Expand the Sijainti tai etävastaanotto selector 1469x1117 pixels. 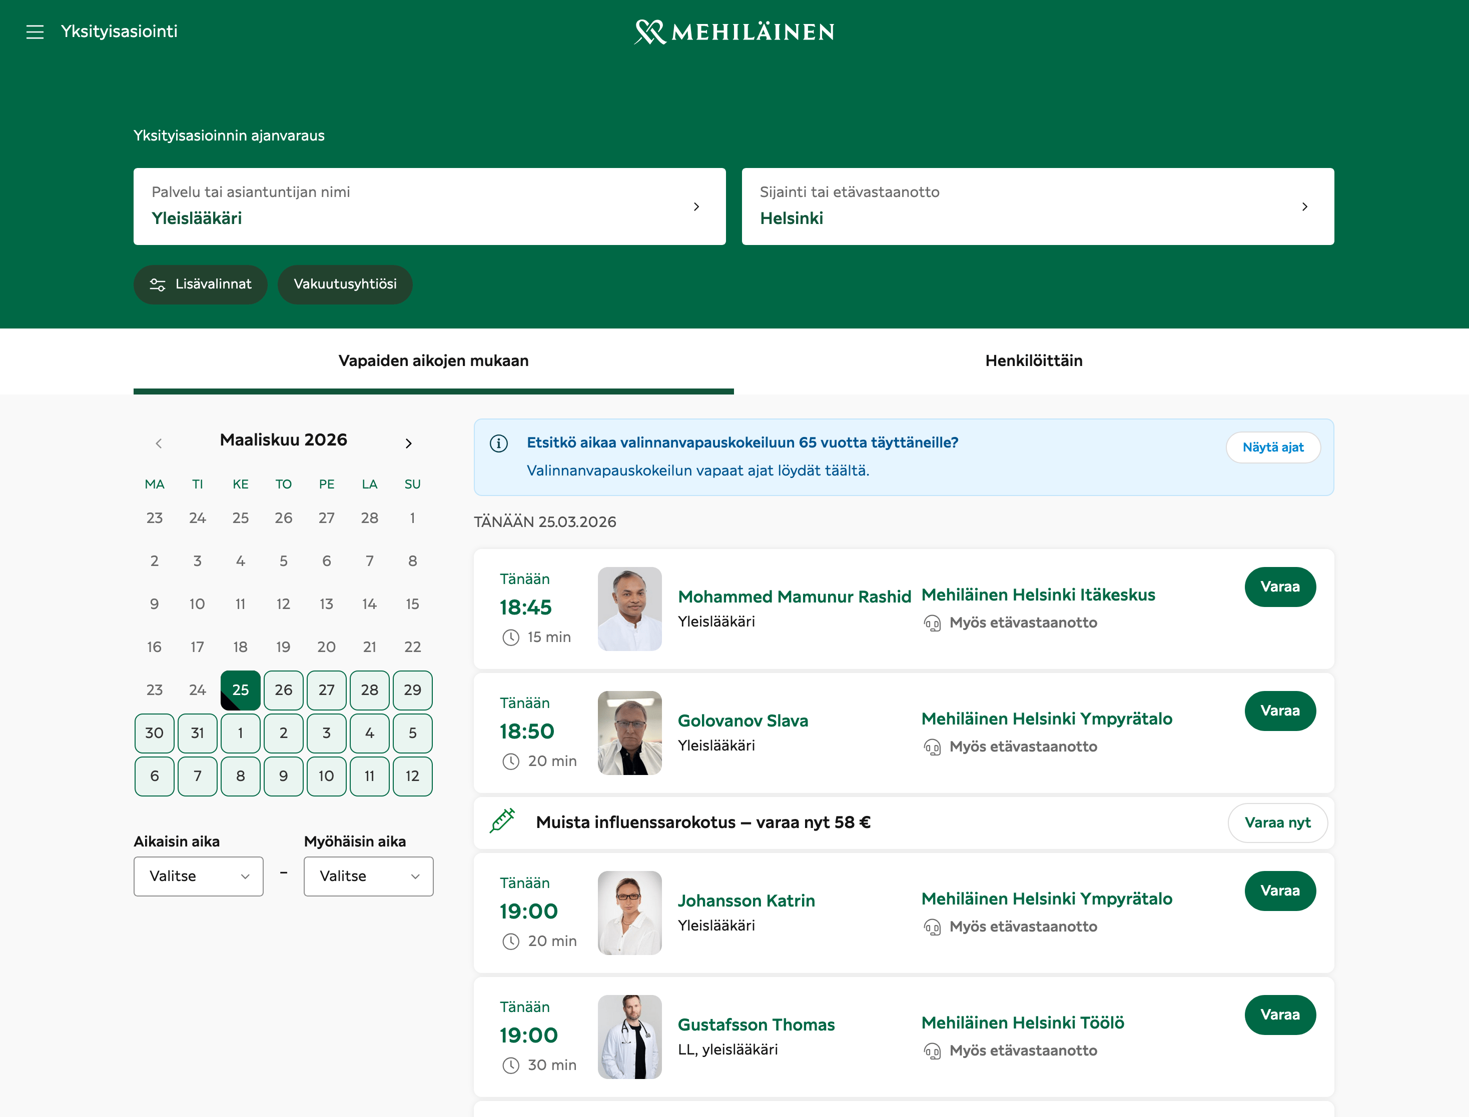(1037, 206)
